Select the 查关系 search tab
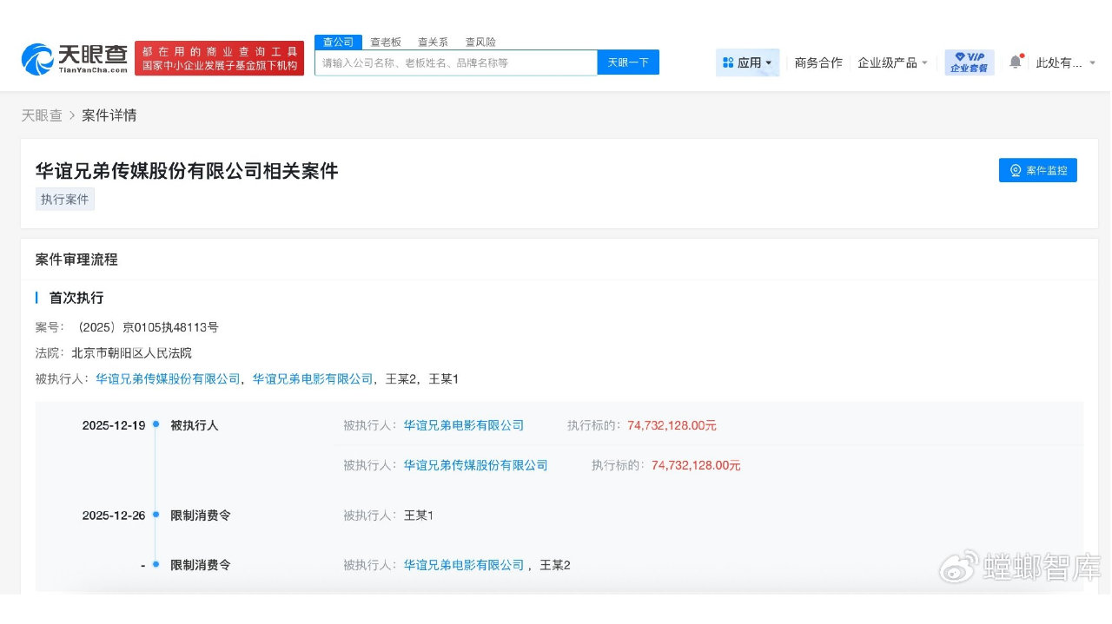1112x624 pixels. point(432,41)
